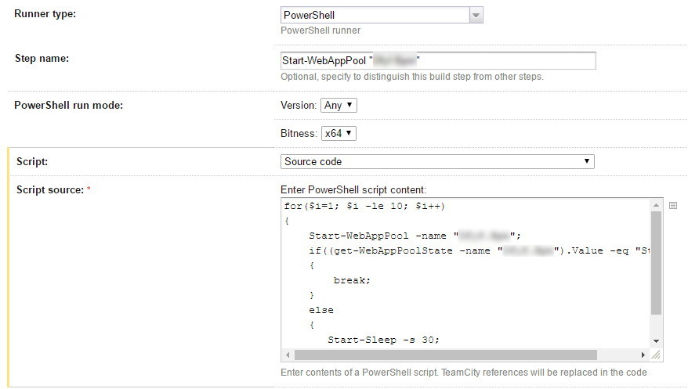Click the horizontal scroll-right arrow in script editor
This screenshot has width=688, height=389.
point(644,355)
